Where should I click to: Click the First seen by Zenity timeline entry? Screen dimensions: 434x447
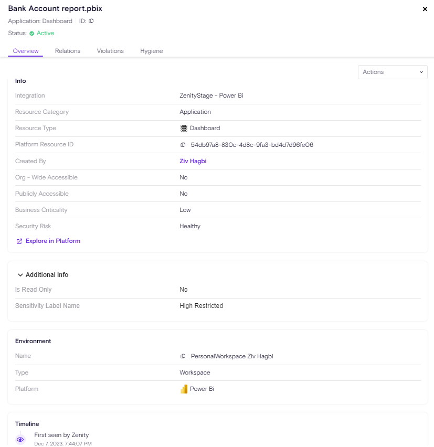tap(61, 435)
